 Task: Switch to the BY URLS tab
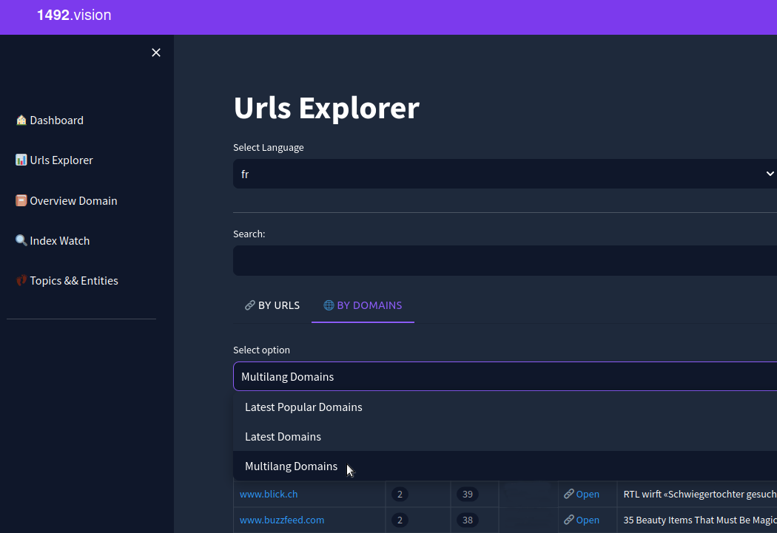pos(272,305)
